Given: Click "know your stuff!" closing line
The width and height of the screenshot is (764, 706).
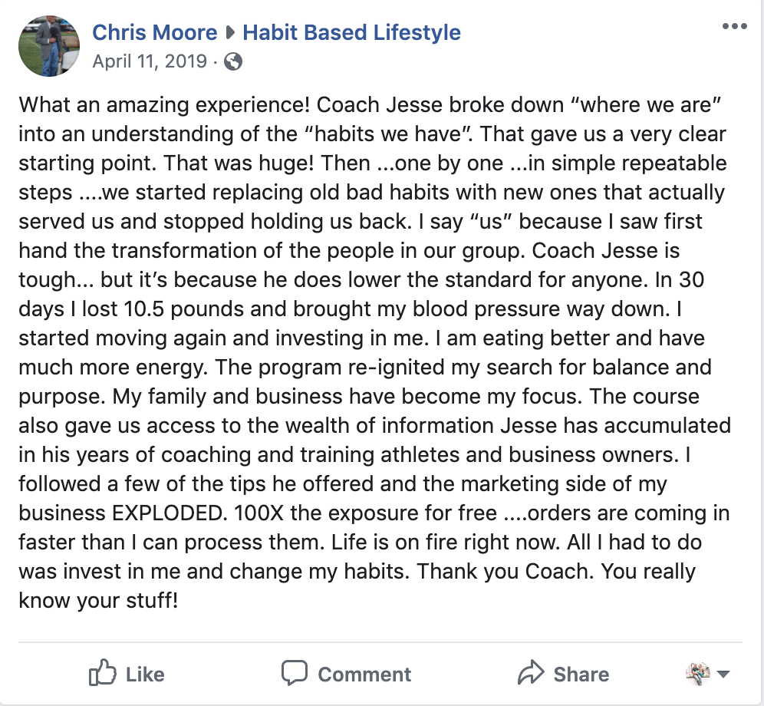Looking at the screenshot, I should click(x=98, y=601).
